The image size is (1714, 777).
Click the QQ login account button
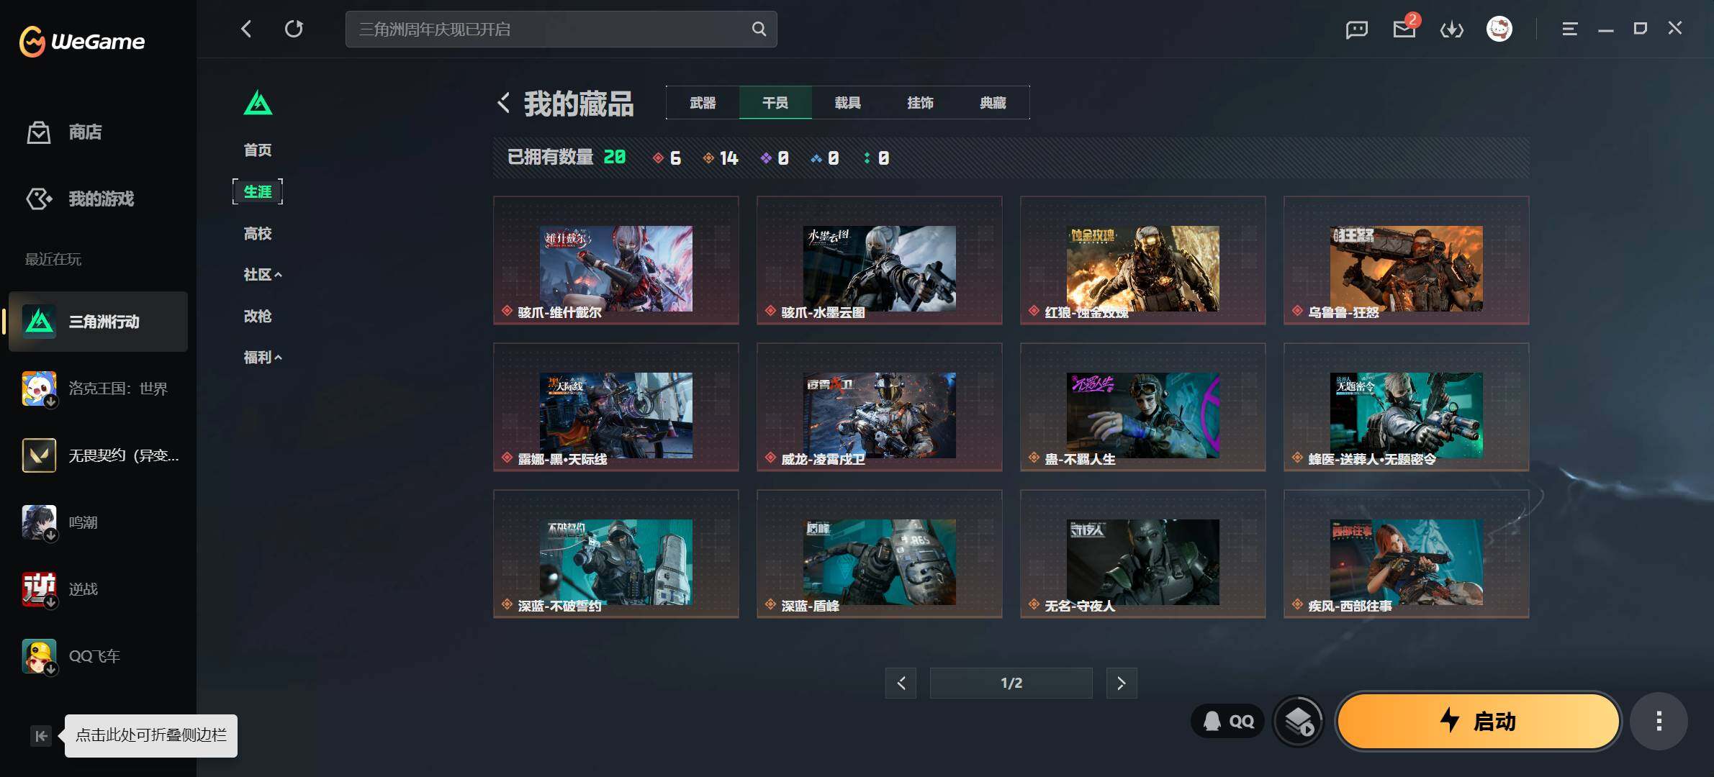1228,721
